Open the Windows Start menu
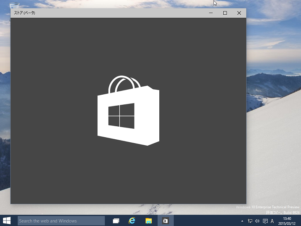Image resolution: width=301 pixels, height=226 pixels. (7, 221)
